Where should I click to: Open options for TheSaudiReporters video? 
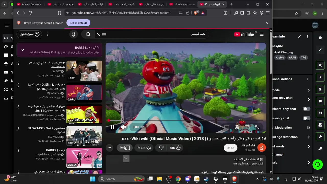tap(18, 107)
